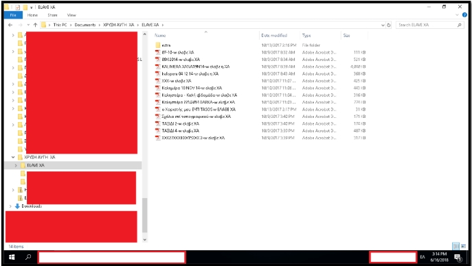
Task: Click the navigation pane scroll up arrow
Action: (144, 34)
